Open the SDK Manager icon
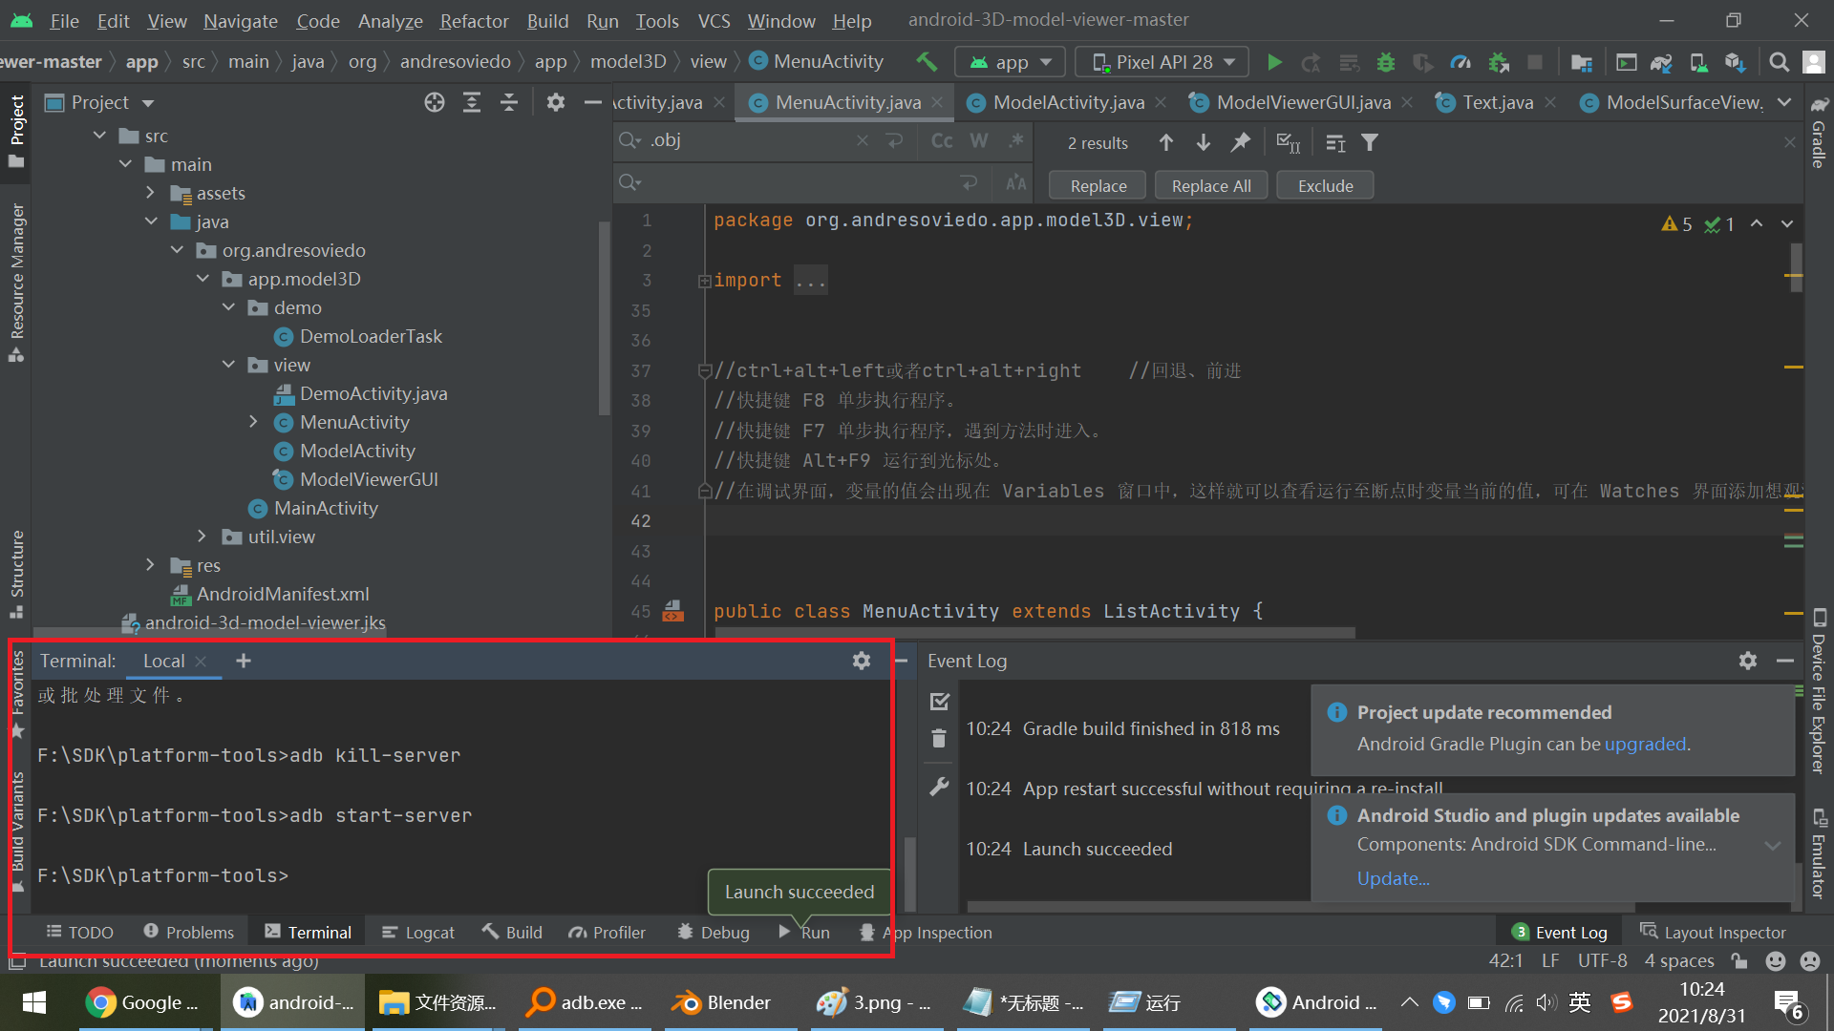 (x=1736, y=62)
